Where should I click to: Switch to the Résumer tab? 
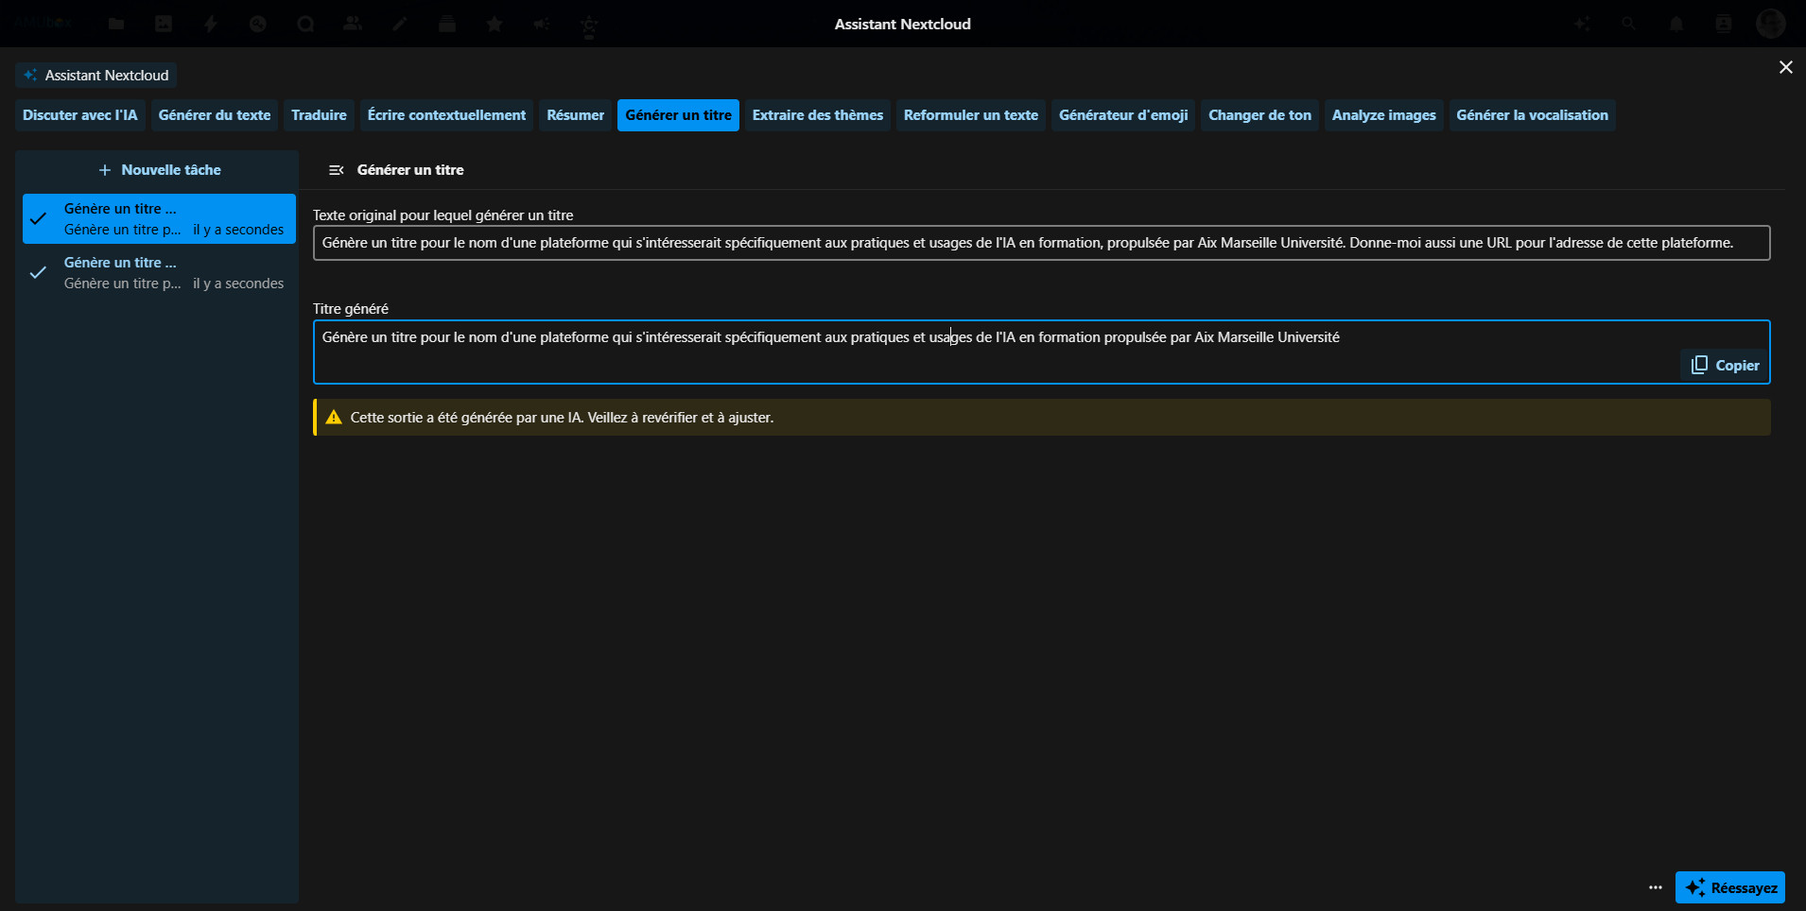575,115
